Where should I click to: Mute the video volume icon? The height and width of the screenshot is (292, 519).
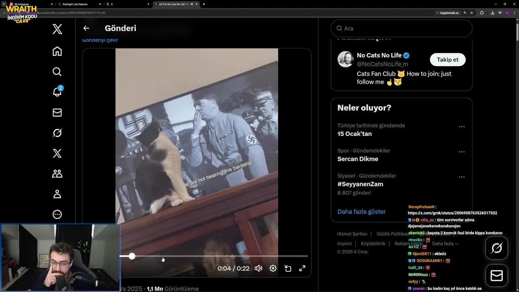click(x=258, y=268)
